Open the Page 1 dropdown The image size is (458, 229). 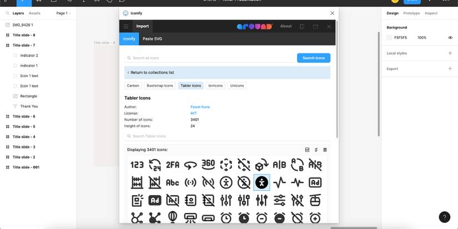(64, 13)
